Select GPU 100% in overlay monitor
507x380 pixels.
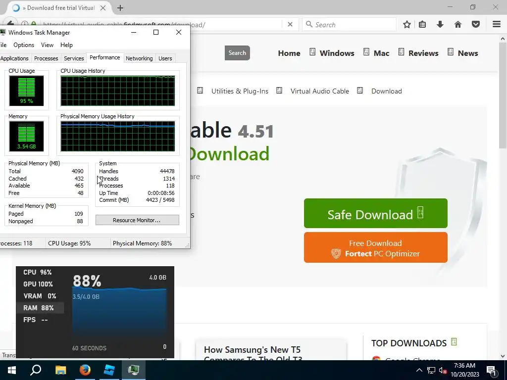coord(38,285)
